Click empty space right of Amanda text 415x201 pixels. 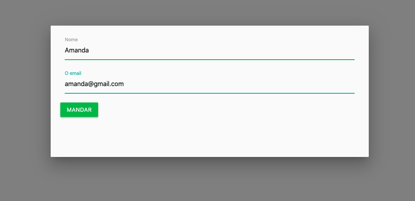(222, 50)
